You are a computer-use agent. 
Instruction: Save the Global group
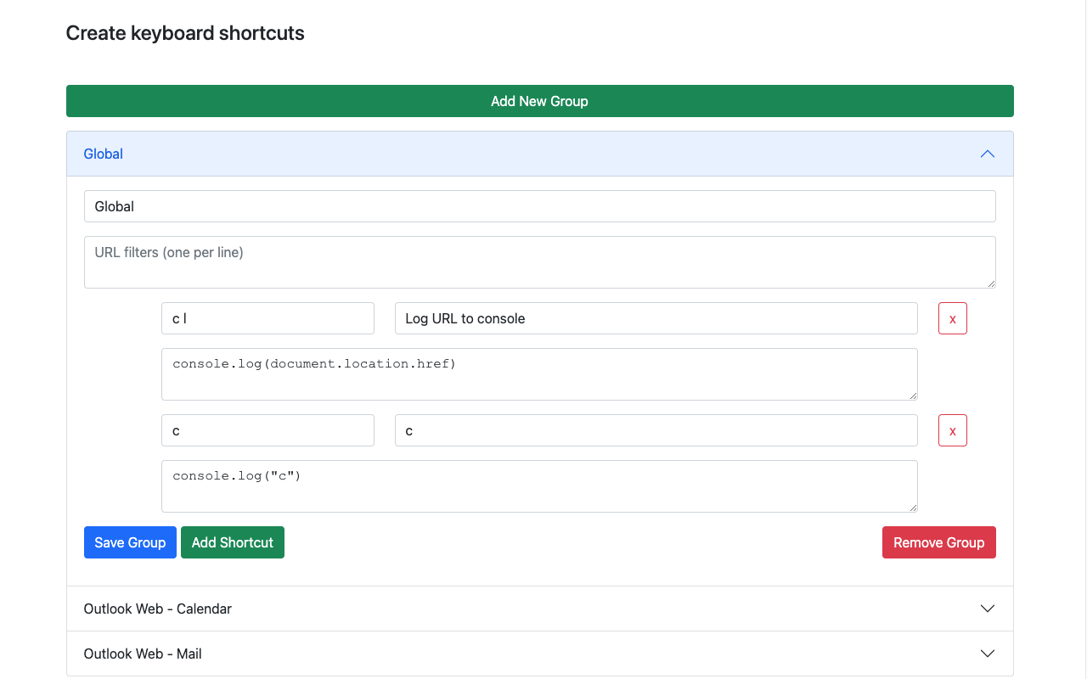coord(130,542)
